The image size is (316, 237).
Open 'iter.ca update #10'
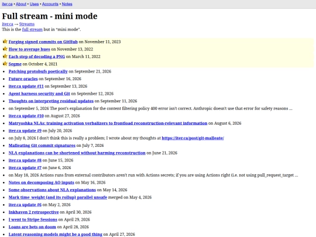click(x=26, y=116)
